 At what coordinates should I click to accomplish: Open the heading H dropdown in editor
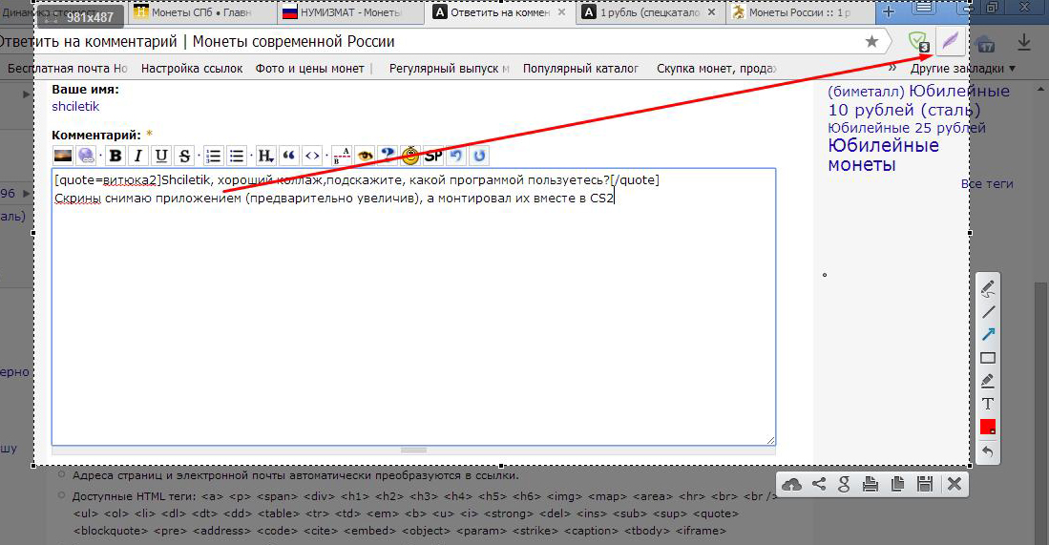[265, 156]
